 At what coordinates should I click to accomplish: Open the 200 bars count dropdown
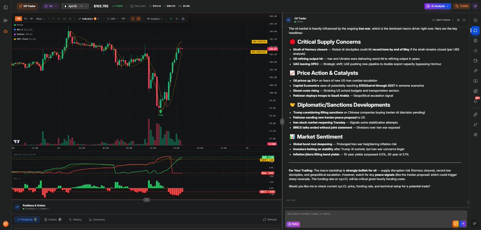(x=112, y=18)
